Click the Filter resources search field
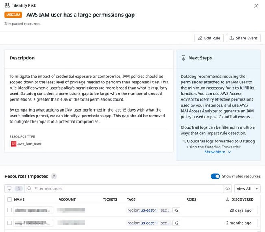Screen dimensions: 265x232 coord(124,188)
